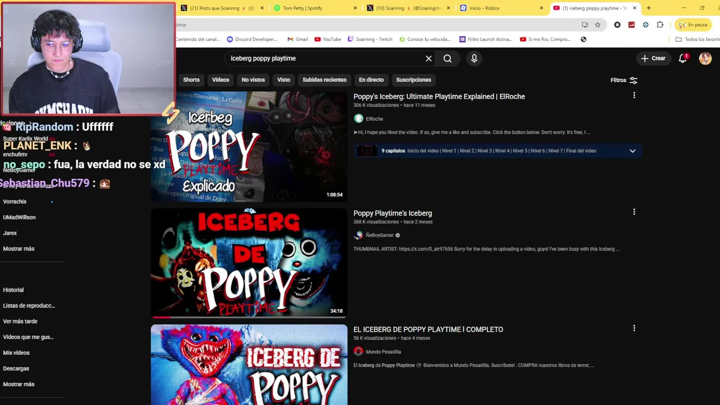
Task: Open the Crear dropdown button
Action: (653, 58)
